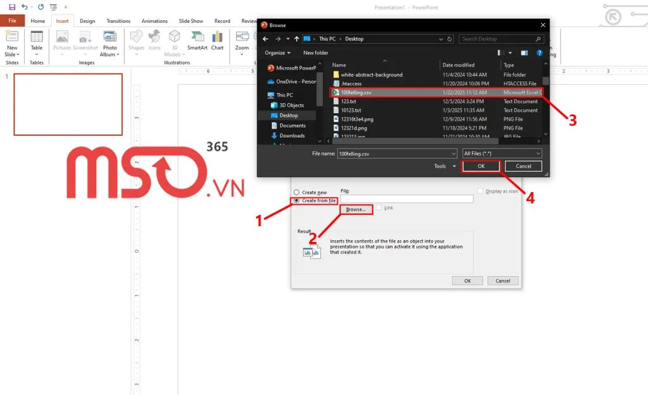
Task: Open the All Files file type dropdown
Action: [x=502, y=153]
